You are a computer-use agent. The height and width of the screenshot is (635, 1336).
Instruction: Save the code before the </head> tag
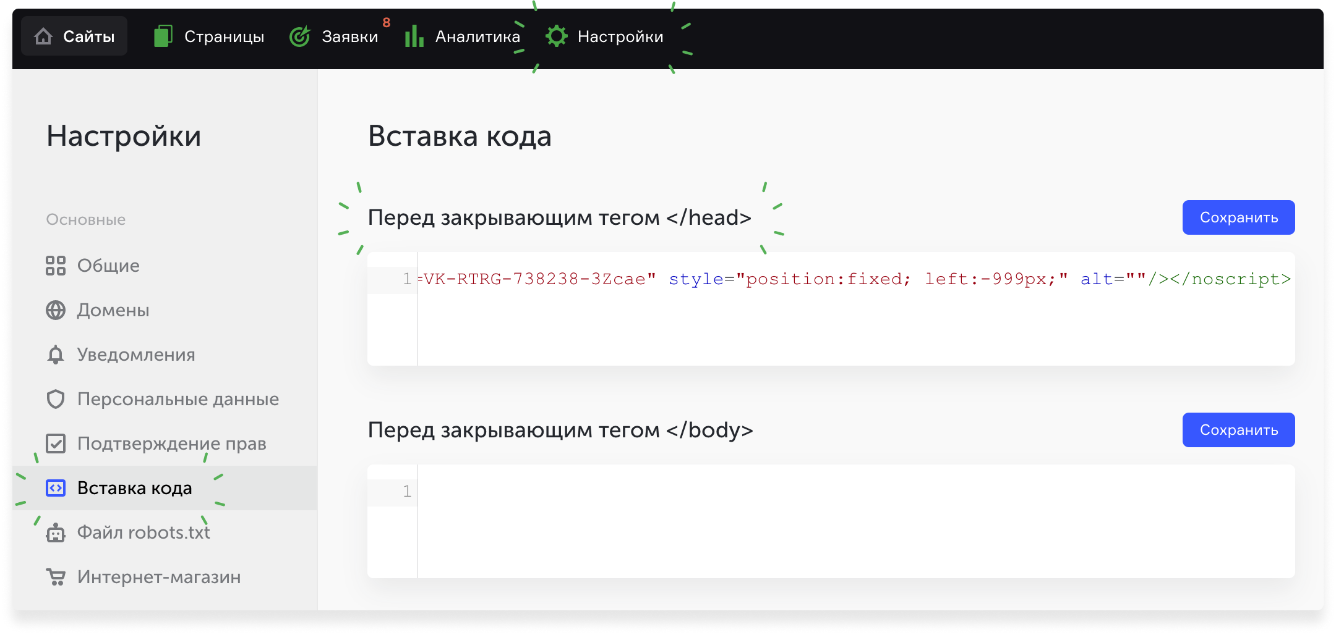coord(1238,217)
